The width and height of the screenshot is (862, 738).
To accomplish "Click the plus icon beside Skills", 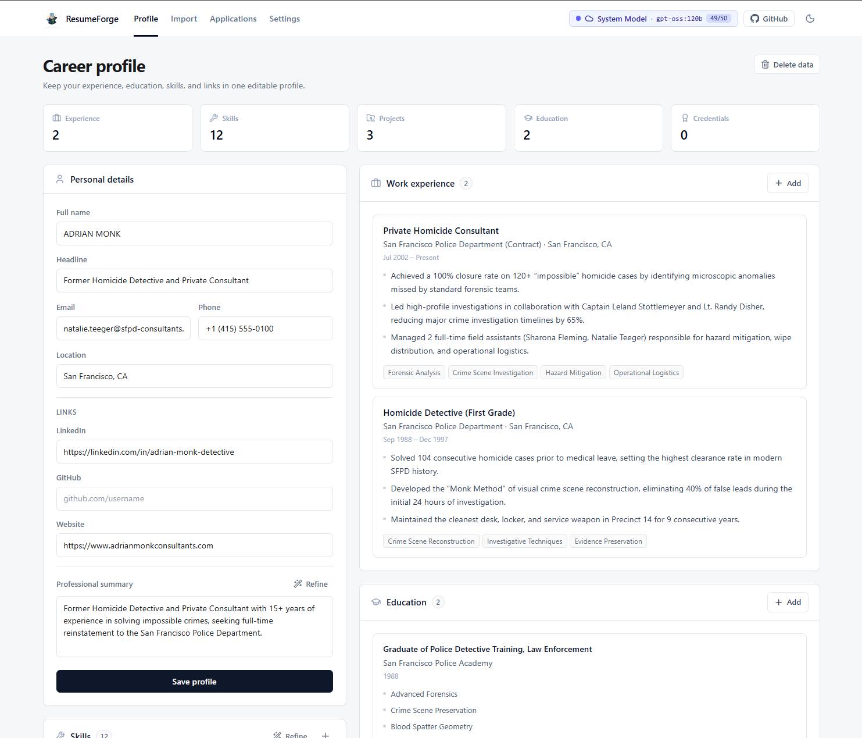I will coord(326,735).
